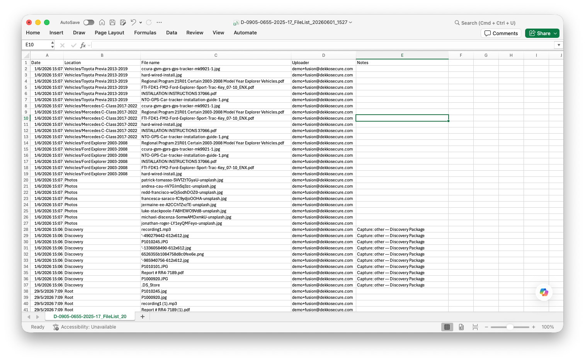The height and width of the screenshot is (361, 585).
Task: Go to the next sheet with the right arrow
Action: [x=37, y=317]
